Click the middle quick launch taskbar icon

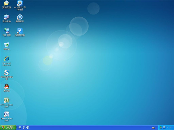(x=24, y=127)
